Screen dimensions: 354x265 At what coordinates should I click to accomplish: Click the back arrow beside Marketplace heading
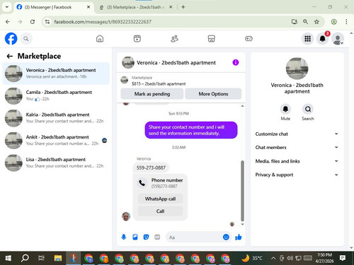coord(10,56)
